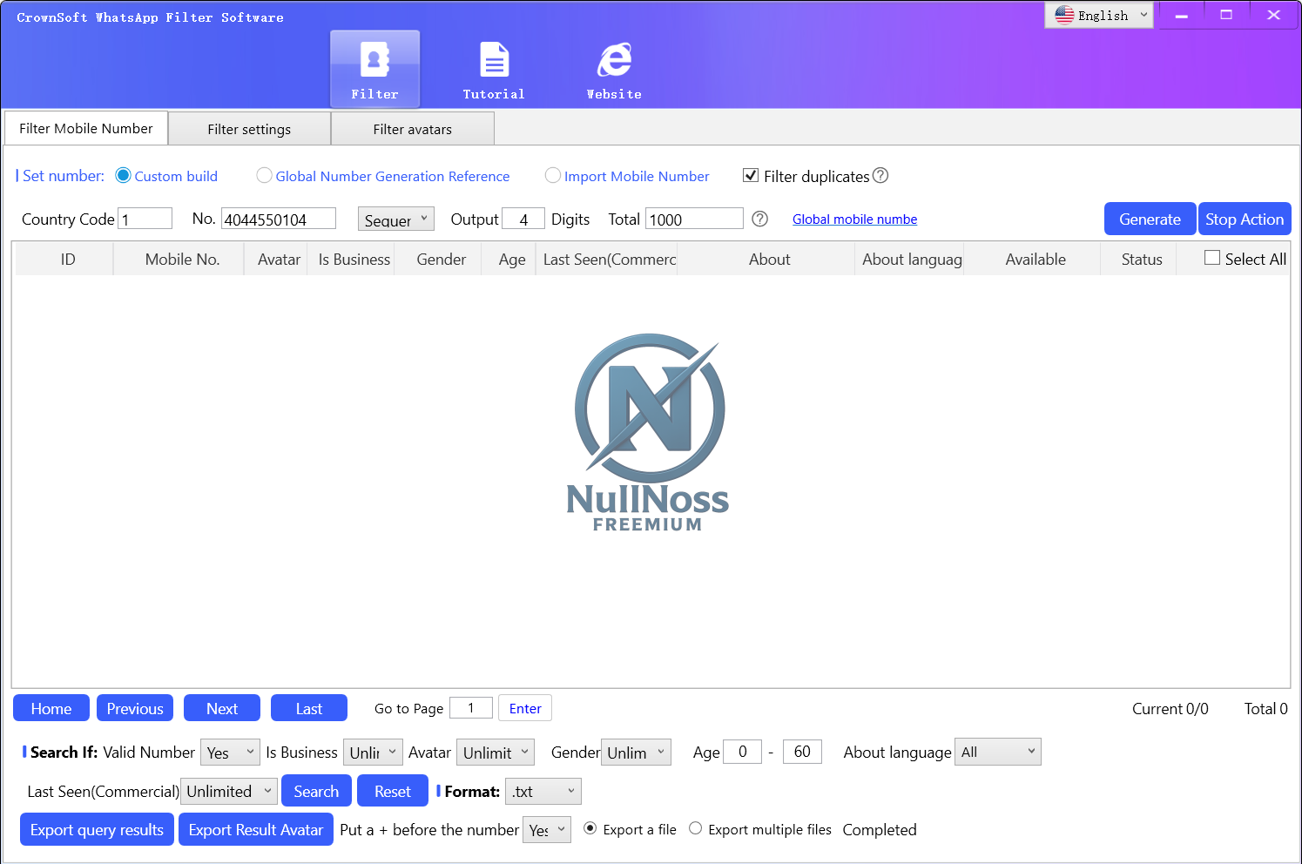Open the About language dropdown
The width and height of the screenshot is (1302, 864).
997,752
